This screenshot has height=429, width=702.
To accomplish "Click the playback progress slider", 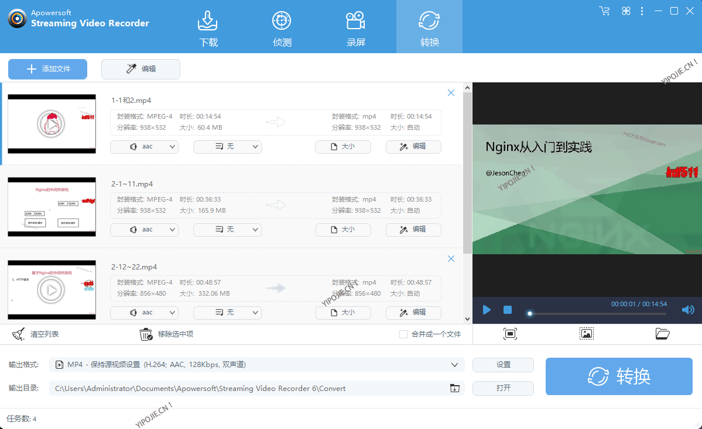I will 596,313.
